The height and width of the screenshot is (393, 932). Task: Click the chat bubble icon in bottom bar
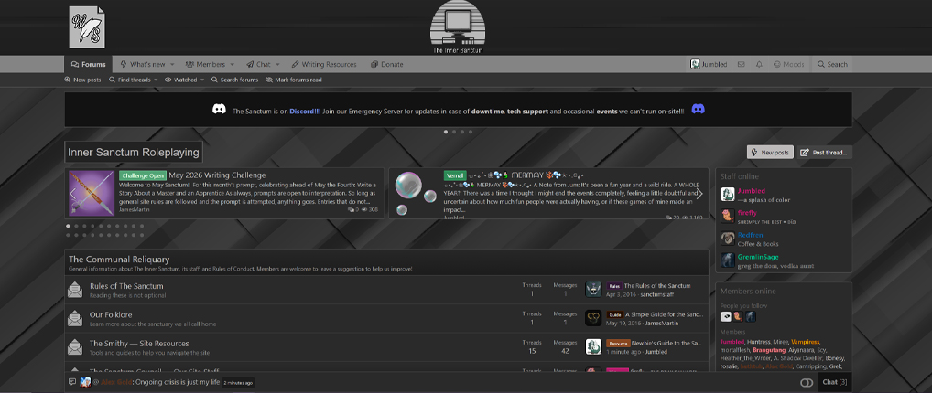click(72, 382)
